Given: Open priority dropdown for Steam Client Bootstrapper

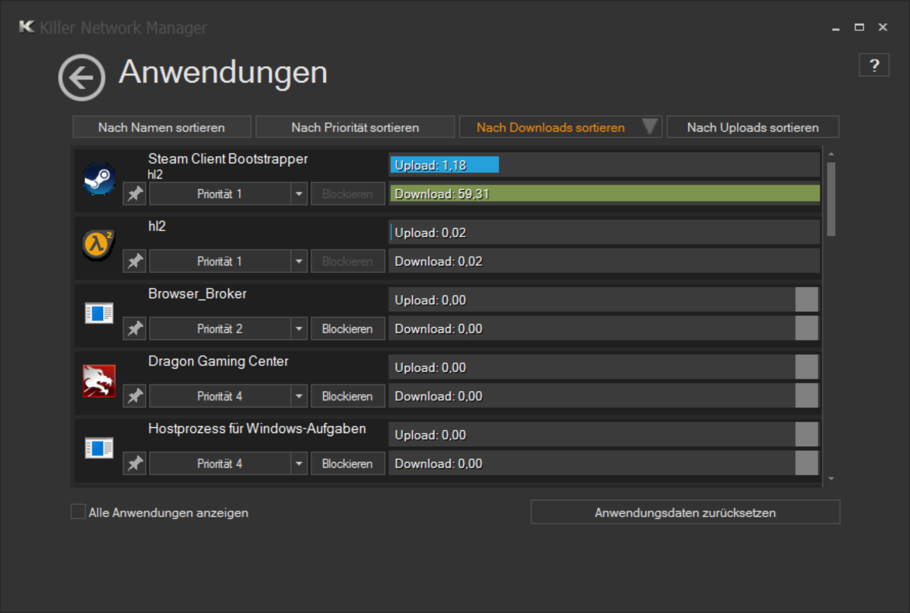Looking at the screenshot, I should pyautogui.click(x=299, y=194).
